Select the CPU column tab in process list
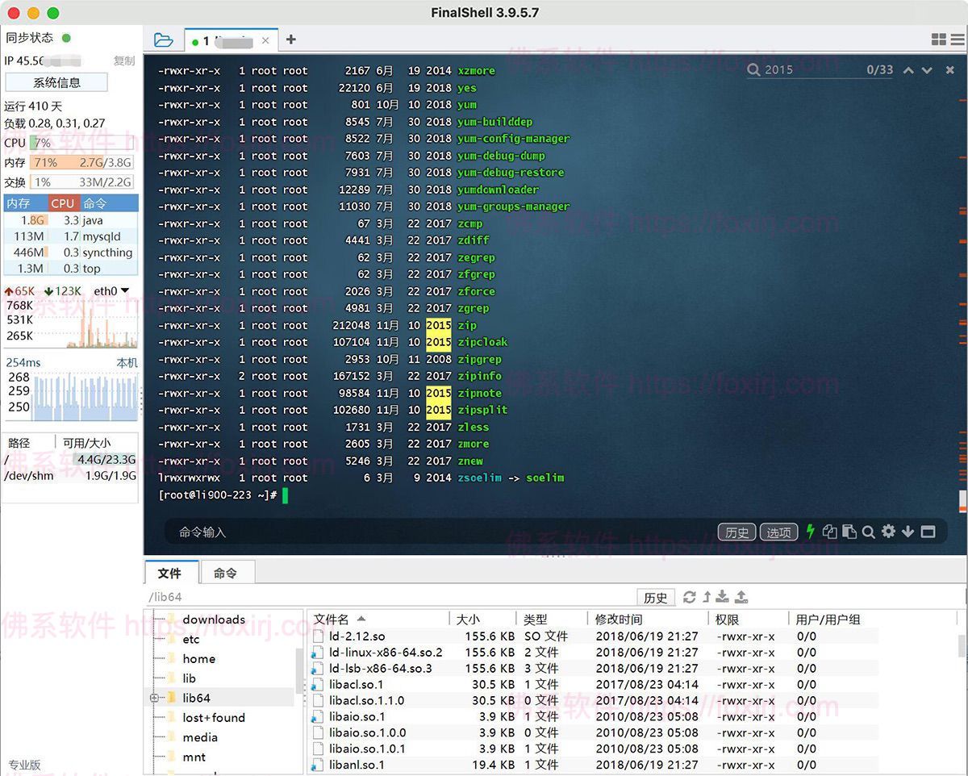 coord(62,203)
